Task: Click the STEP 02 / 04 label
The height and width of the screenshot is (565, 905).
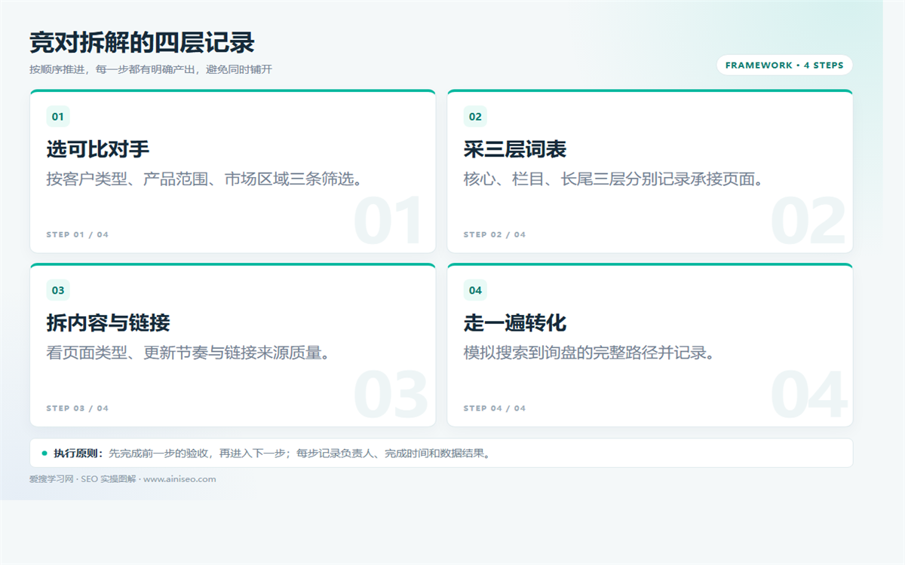Action: [x=495, y=235]
